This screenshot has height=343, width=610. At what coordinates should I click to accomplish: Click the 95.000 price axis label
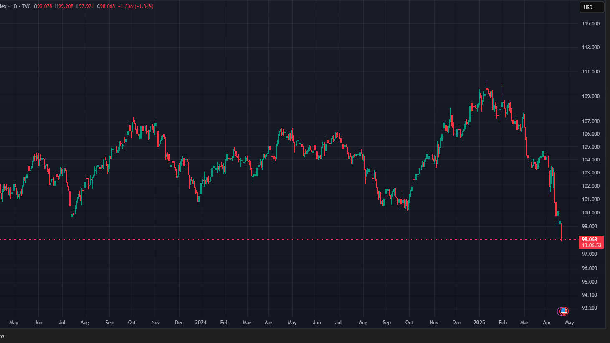tap(590, 282)
